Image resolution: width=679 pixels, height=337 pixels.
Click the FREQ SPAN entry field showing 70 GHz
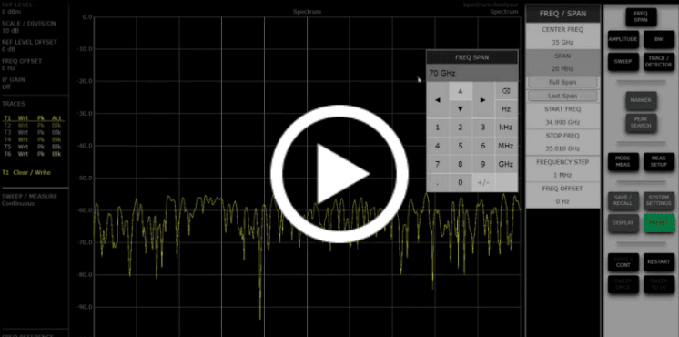coord(472,73)
